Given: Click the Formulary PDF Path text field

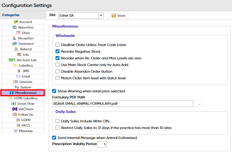Looking at the screenshot, I should pos(123,104).
